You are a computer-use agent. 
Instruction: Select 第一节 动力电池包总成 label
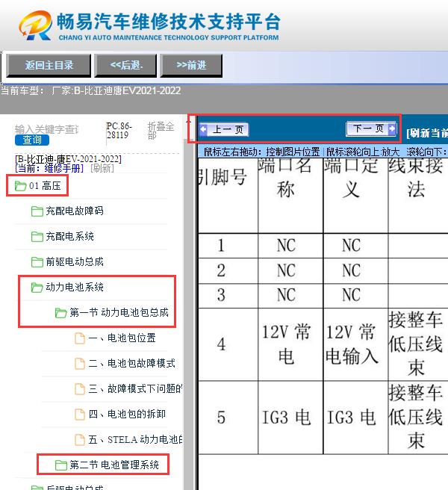click(x=119, y=312)
